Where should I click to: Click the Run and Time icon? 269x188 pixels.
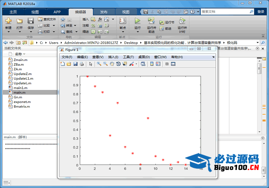point(182,21)
